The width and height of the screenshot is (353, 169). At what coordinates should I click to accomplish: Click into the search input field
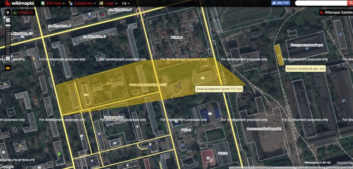[322, 3]
